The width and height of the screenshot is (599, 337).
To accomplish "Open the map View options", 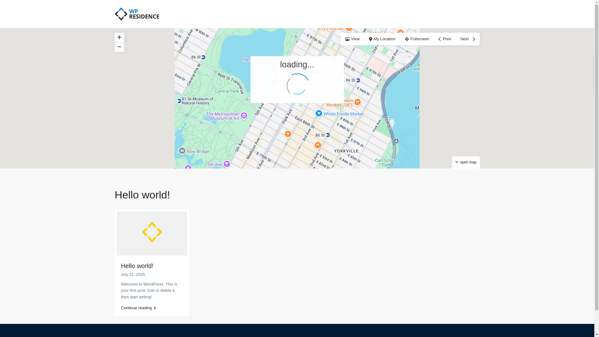I will tap(353, 39).
